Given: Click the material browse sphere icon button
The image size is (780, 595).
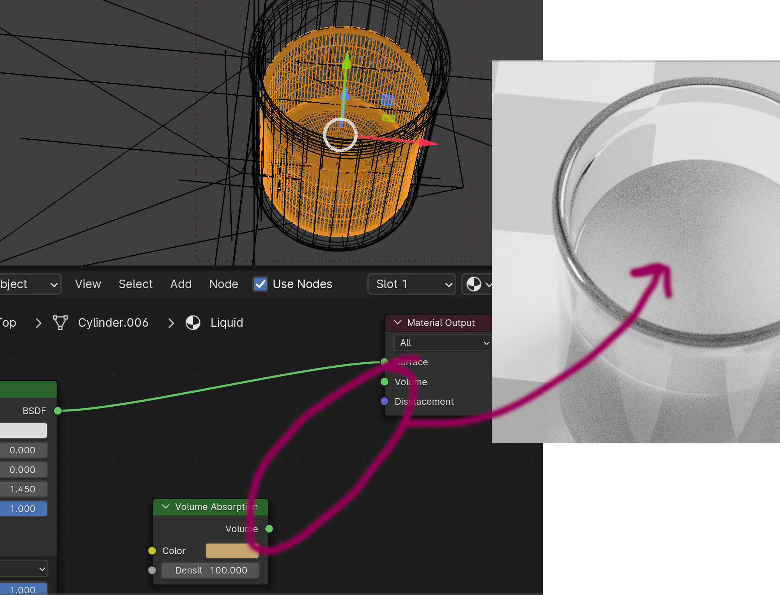Looking at the screenshot, I should tap(474, 284).
